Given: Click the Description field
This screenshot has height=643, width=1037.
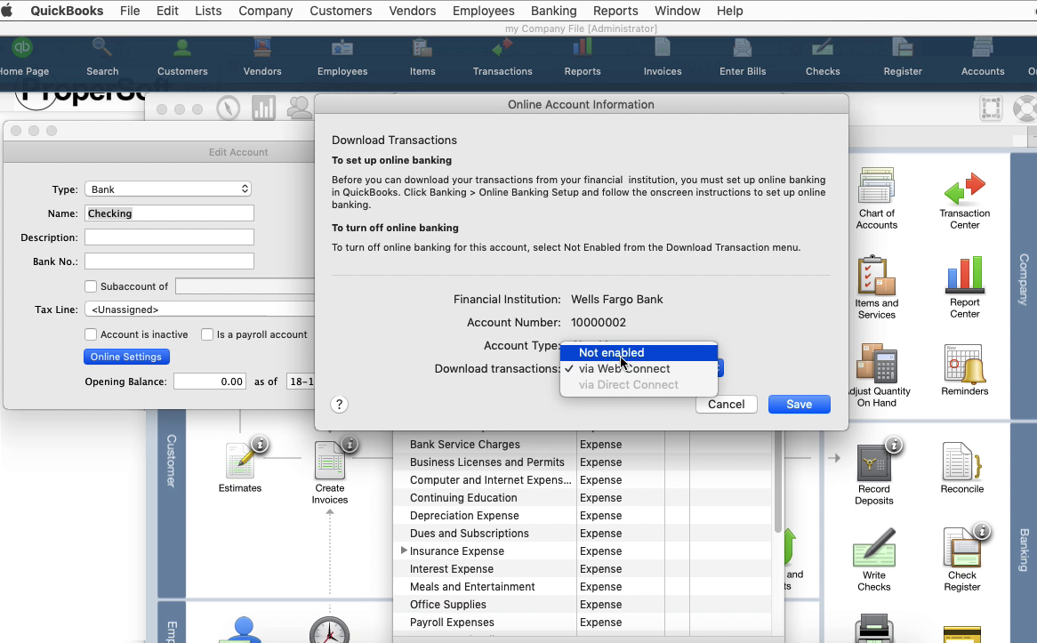Looking at the screenshot, I should 169,237.
